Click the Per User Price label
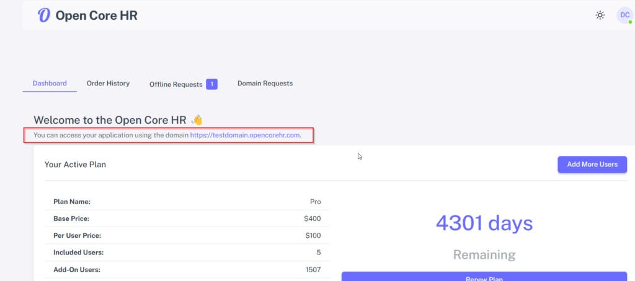The image size is (635, 281). (78, 236)
